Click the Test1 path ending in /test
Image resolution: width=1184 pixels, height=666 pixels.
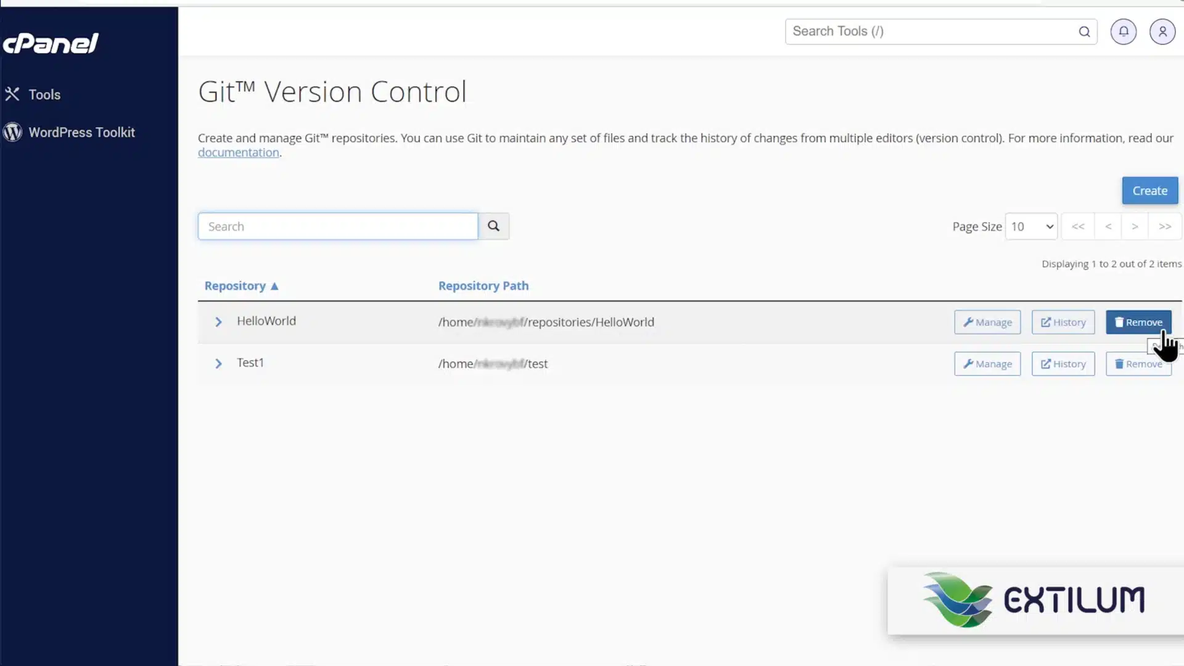(x=493, y=364)
